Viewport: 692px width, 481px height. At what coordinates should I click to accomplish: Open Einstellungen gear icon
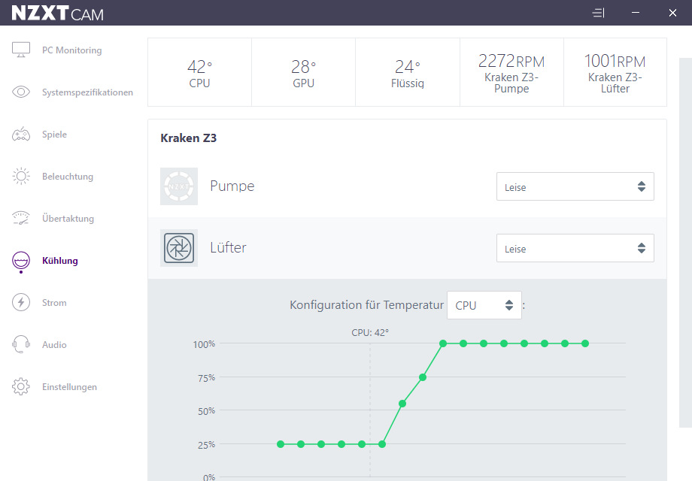pyautogui.click(x=21, y=386)
